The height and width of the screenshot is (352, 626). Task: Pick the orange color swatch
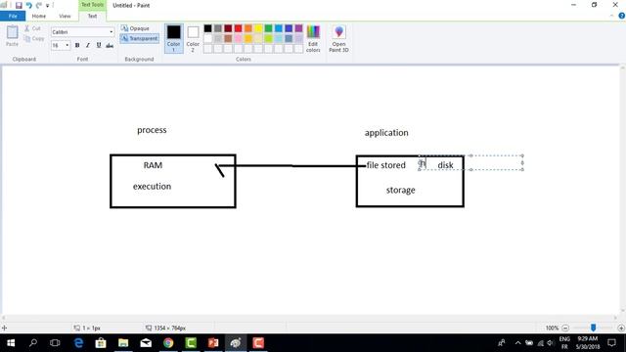pos(247,28)
